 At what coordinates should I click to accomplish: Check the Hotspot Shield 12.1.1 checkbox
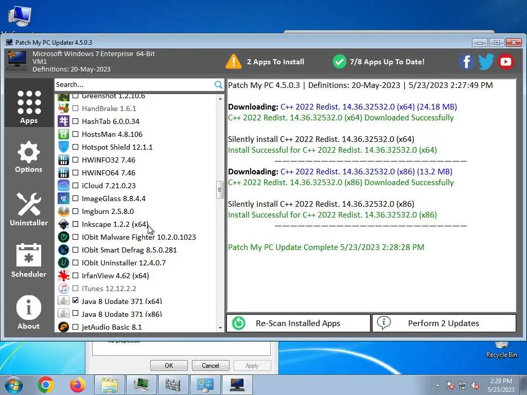tap(75, 147)
